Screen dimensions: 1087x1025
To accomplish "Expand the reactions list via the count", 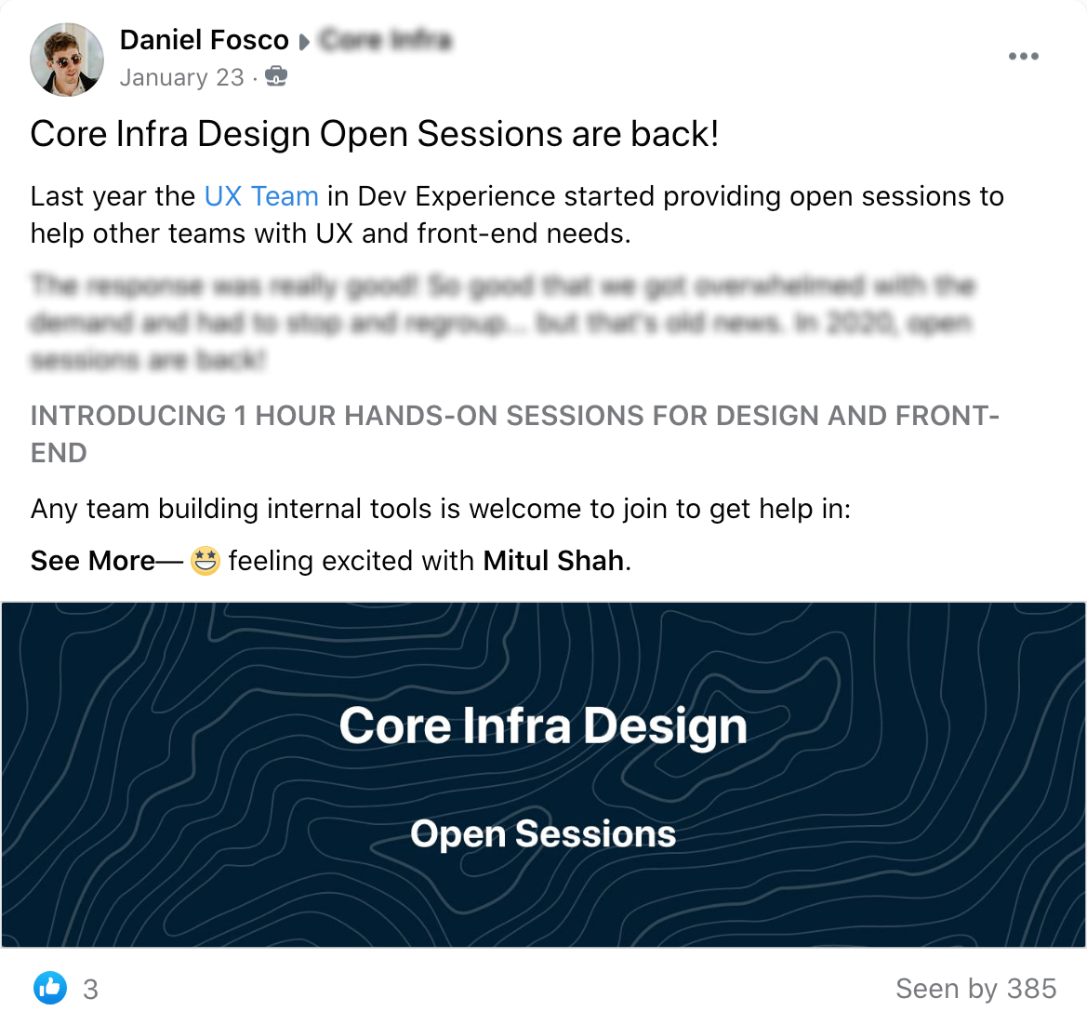I will 91,989.
